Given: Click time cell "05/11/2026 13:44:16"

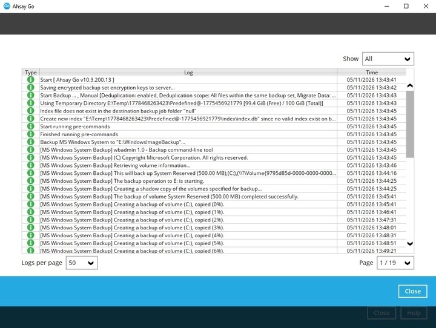Looking at the screenshot, I should (371, 173).
